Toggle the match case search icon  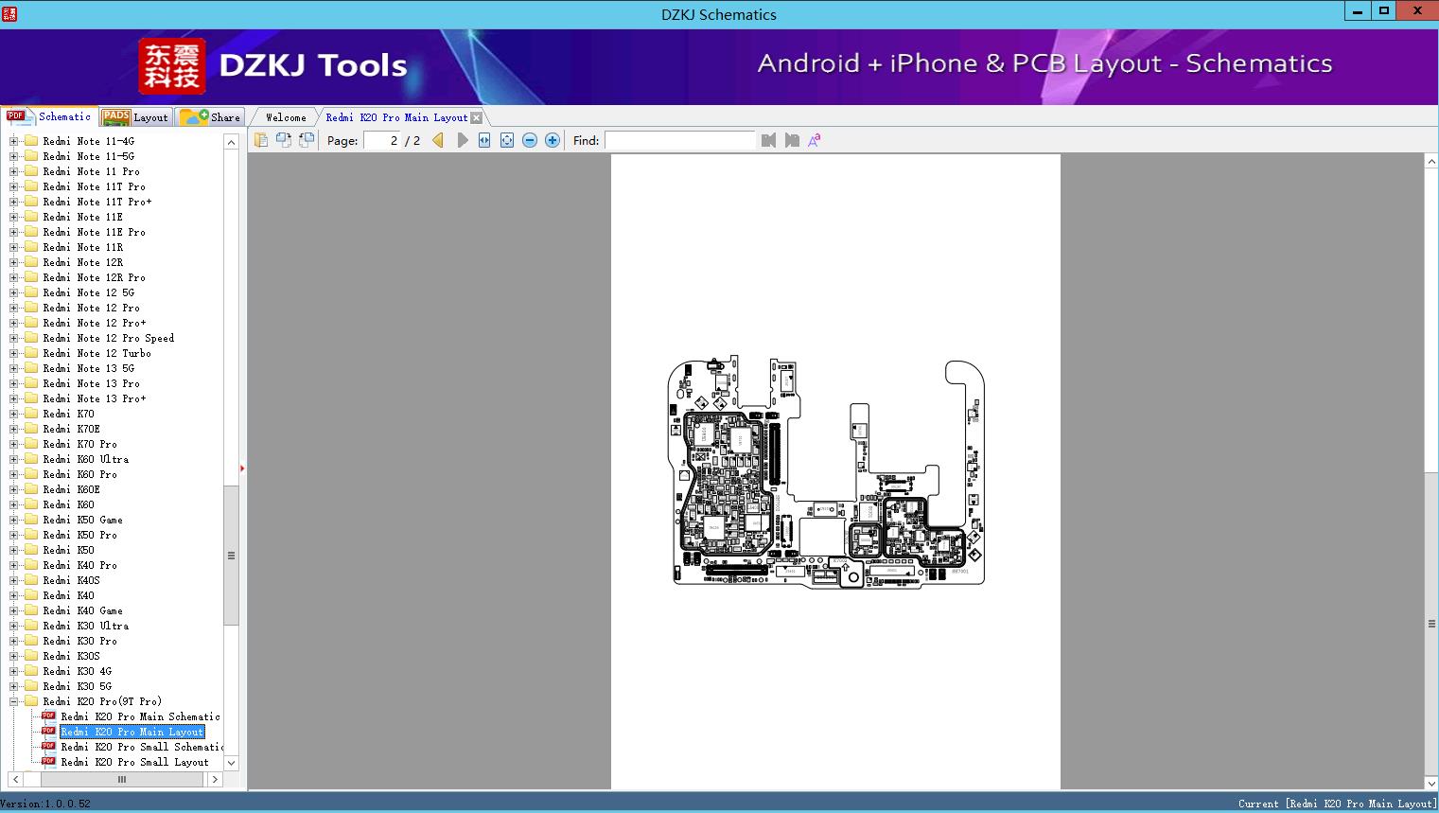pyautogui.click(x=815, y=140)
